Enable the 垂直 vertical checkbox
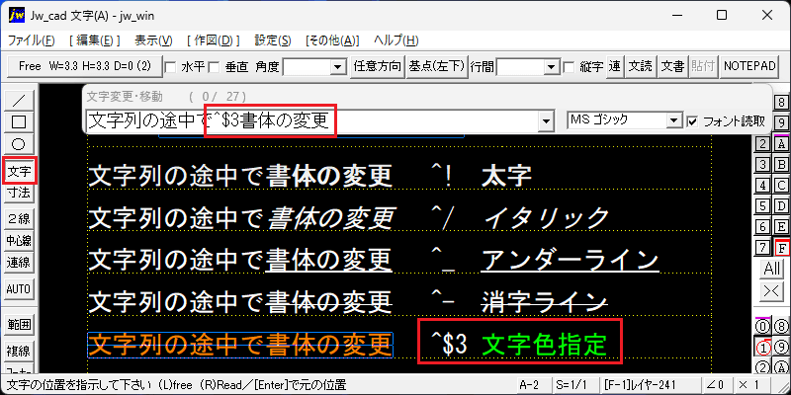This screenshot has width=791, height=395. tap(215, 66)
